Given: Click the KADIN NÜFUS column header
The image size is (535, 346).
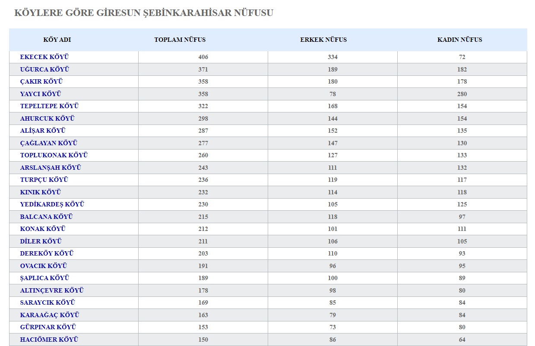Looking at the screenshot, I should click(460, 40).
